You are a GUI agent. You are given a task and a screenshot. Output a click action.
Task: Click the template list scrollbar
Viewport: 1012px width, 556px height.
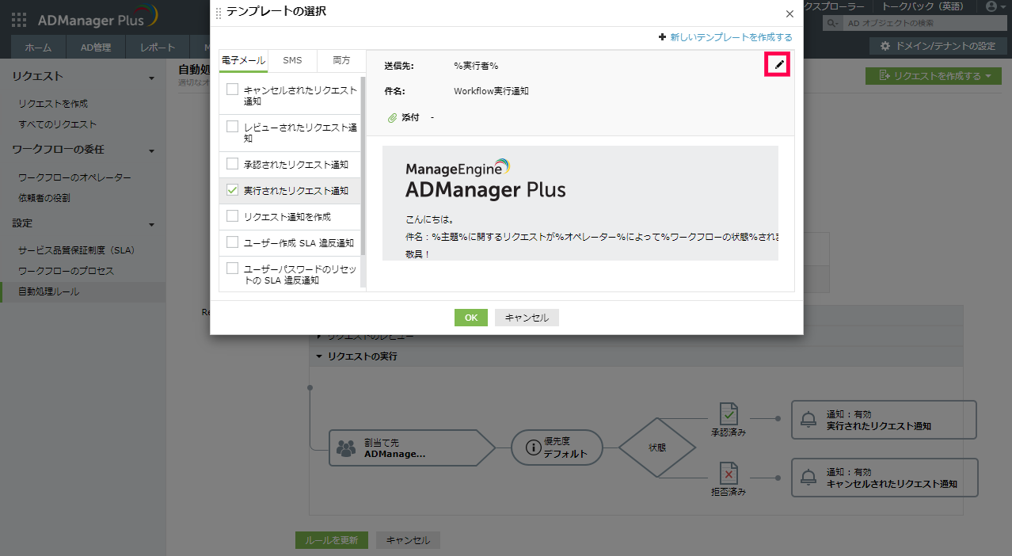click(x=363, y=166)
